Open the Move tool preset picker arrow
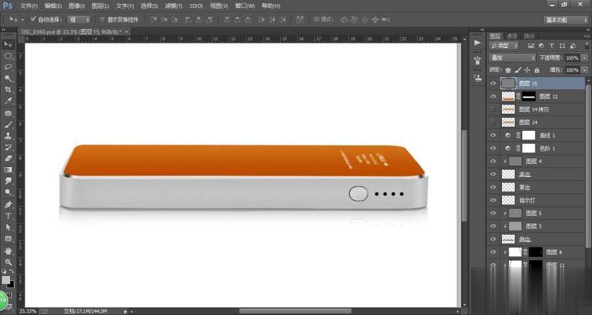592x315 pixels. (x=22, y=19)
